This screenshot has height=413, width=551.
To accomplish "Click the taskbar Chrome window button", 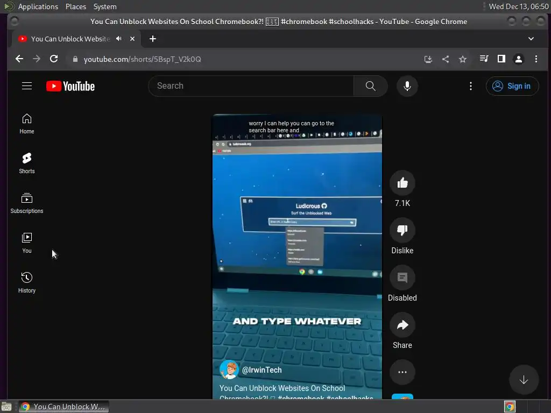I will tap(63, 407).
